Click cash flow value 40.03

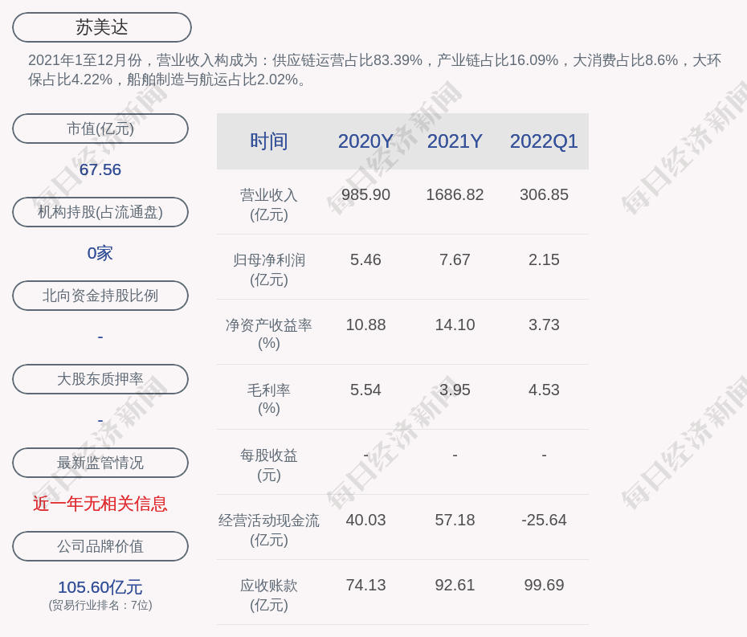click(365, 520)
